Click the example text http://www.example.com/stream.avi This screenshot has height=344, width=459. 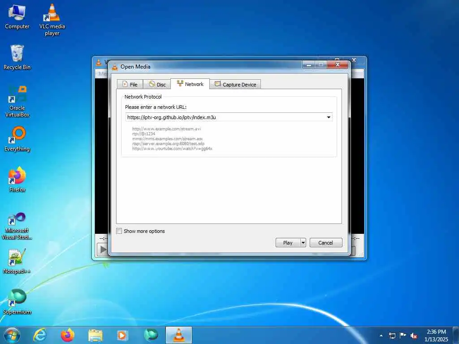click(167, 129)
